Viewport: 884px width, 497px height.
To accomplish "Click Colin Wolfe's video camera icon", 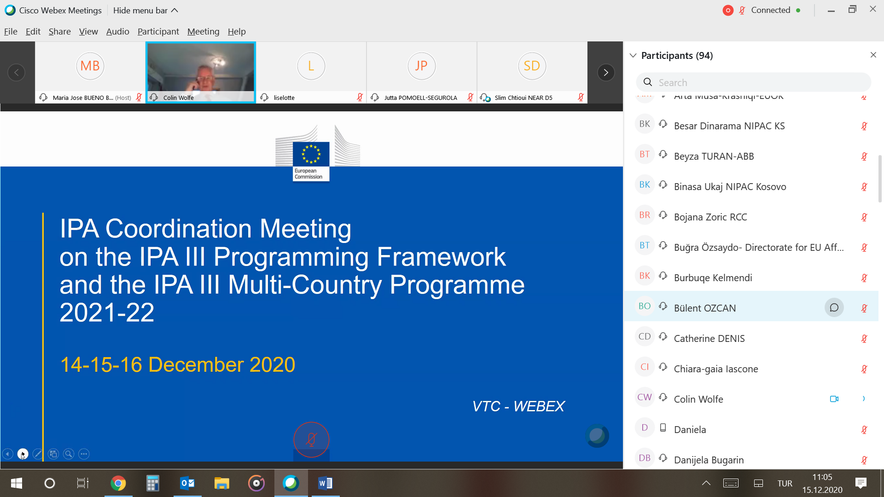I will [x=834, y=399].
